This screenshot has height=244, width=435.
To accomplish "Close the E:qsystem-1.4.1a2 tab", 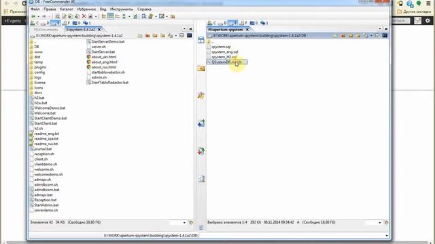I will 99,29.
